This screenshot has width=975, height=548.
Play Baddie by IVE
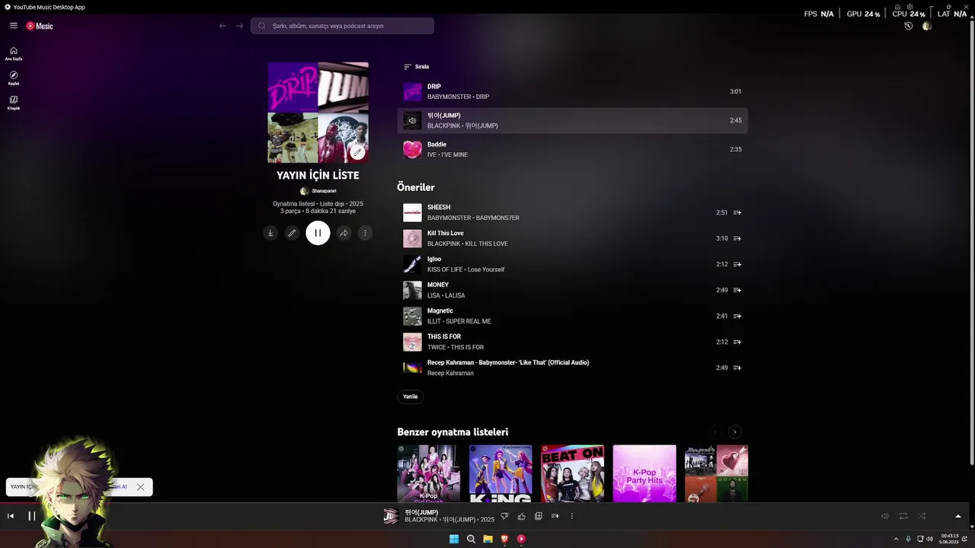coord(572,149)
